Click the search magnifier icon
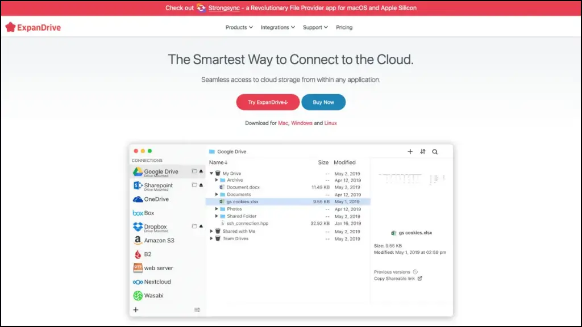The image size is (582, 327). tap(435, 152)
